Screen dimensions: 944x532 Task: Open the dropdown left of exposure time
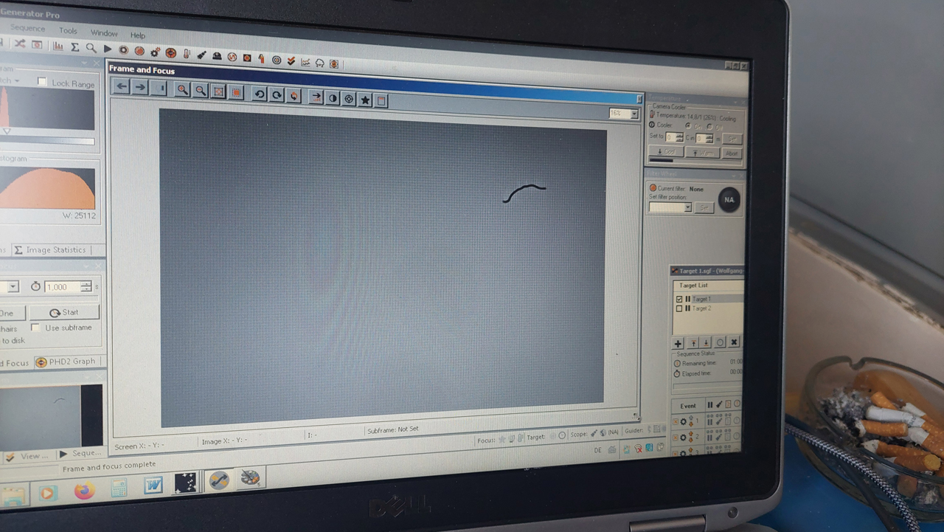(x=13, y=286)
